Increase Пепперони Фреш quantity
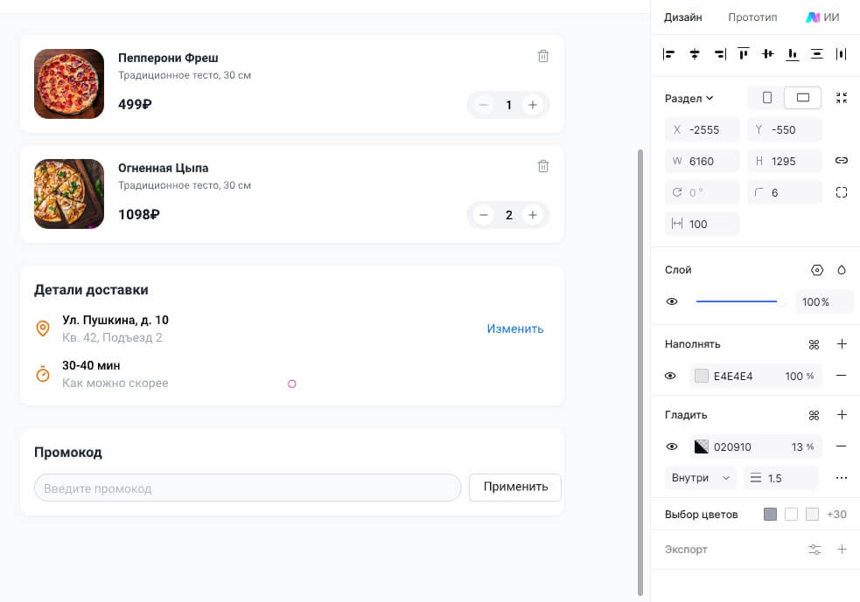Image resolution: width=860 pixels, height=602 pixels. 533,105
